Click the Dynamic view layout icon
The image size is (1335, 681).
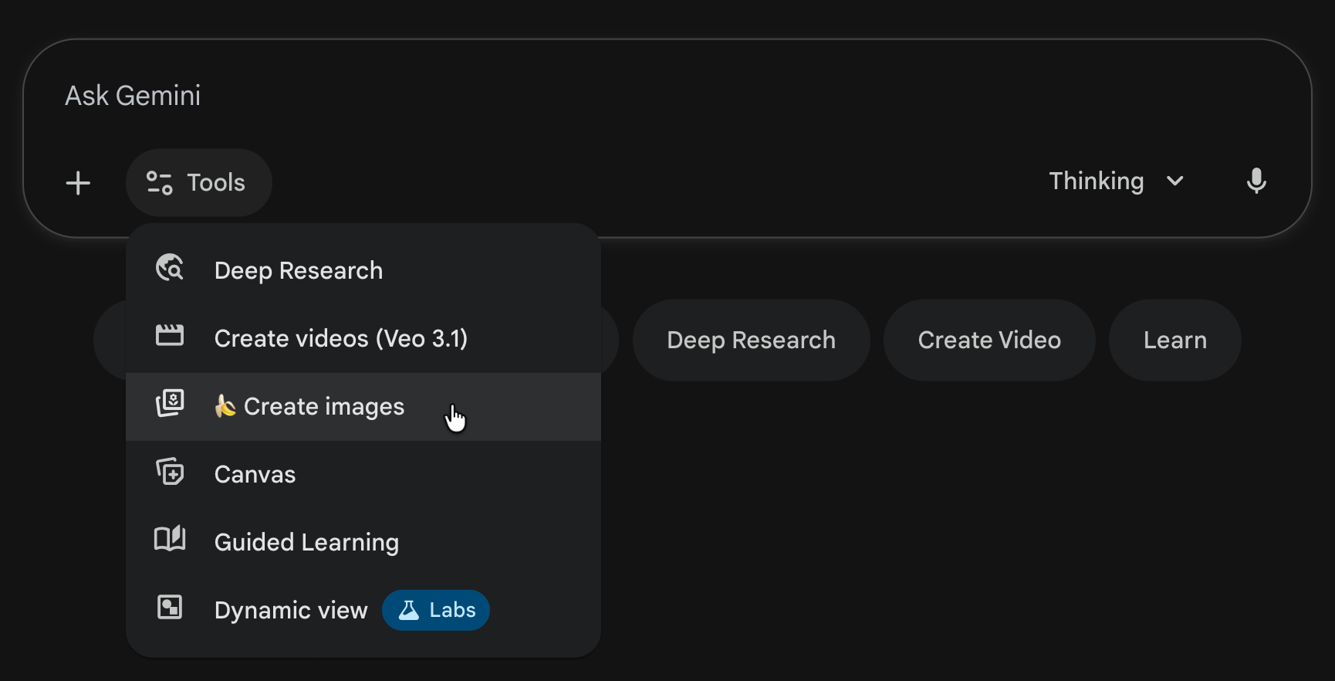coord(170,607)
